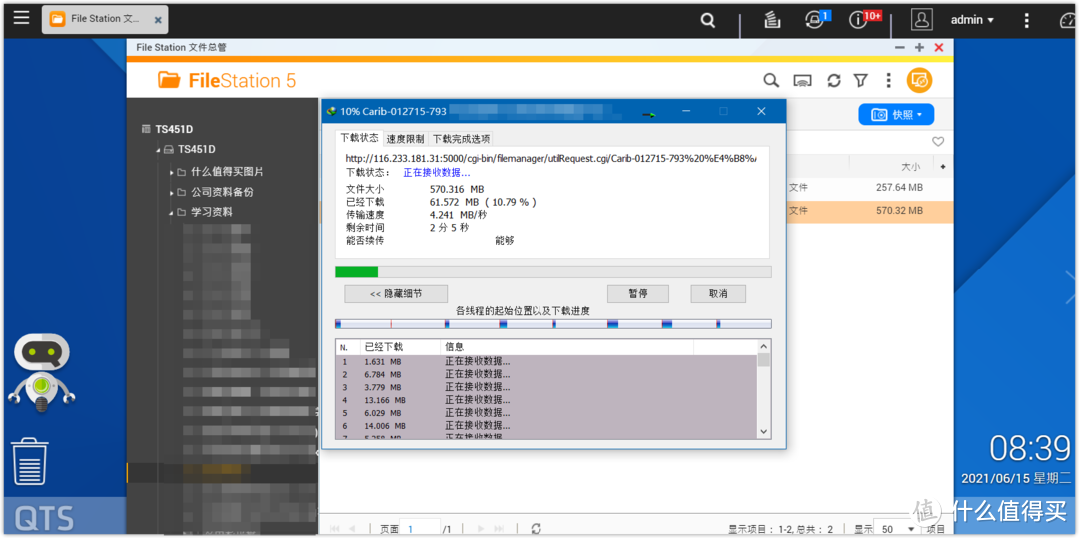1079x538 pixels.
Task: Open the three-dot more options in QTS top bar
Action: click(1026, 21)
